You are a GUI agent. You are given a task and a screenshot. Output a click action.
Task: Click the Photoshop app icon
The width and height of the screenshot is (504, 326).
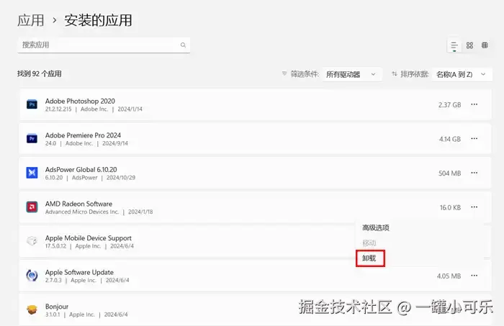[x=32, y=104]
